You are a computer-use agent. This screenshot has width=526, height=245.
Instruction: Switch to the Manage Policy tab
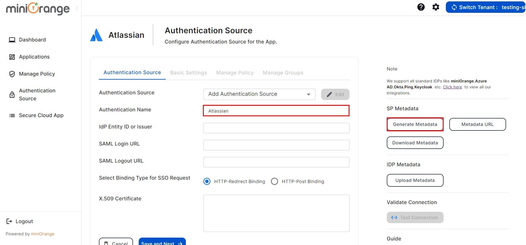(235, 73)
